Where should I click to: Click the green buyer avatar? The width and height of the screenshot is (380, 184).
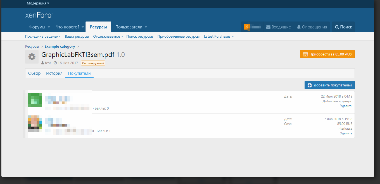35,100
